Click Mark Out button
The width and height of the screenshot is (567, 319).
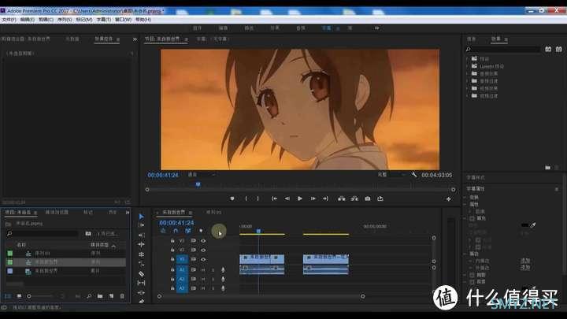tap(258, 198)
